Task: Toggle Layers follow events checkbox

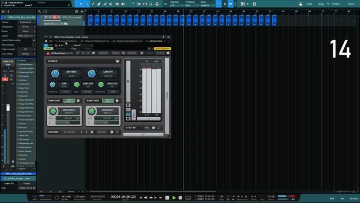Action: [34, 40]
